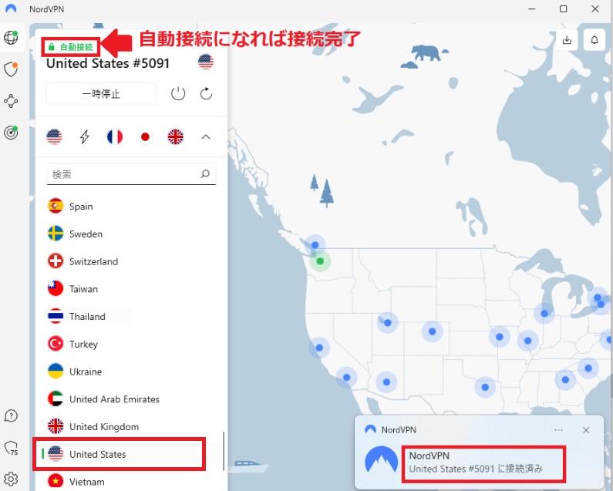Select Japan flag in recent connections

(x=145, y=137)
